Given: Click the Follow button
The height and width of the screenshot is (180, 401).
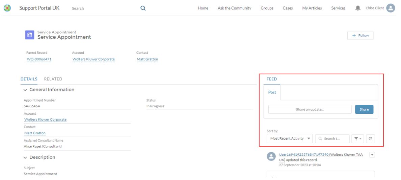Looking at the screenshot, I should coord(360,36).
